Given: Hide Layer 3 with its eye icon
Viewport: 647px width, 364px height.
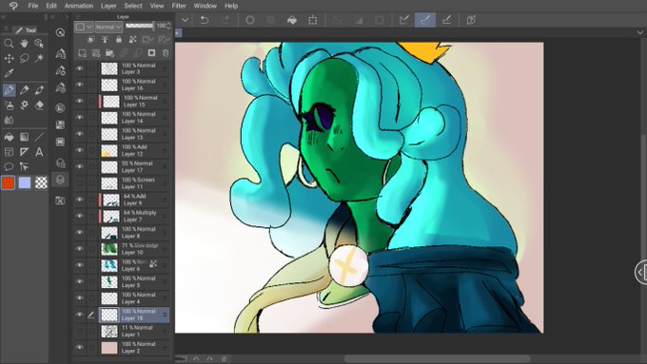Looking at the screenshot, I should [x=80, y=68].
